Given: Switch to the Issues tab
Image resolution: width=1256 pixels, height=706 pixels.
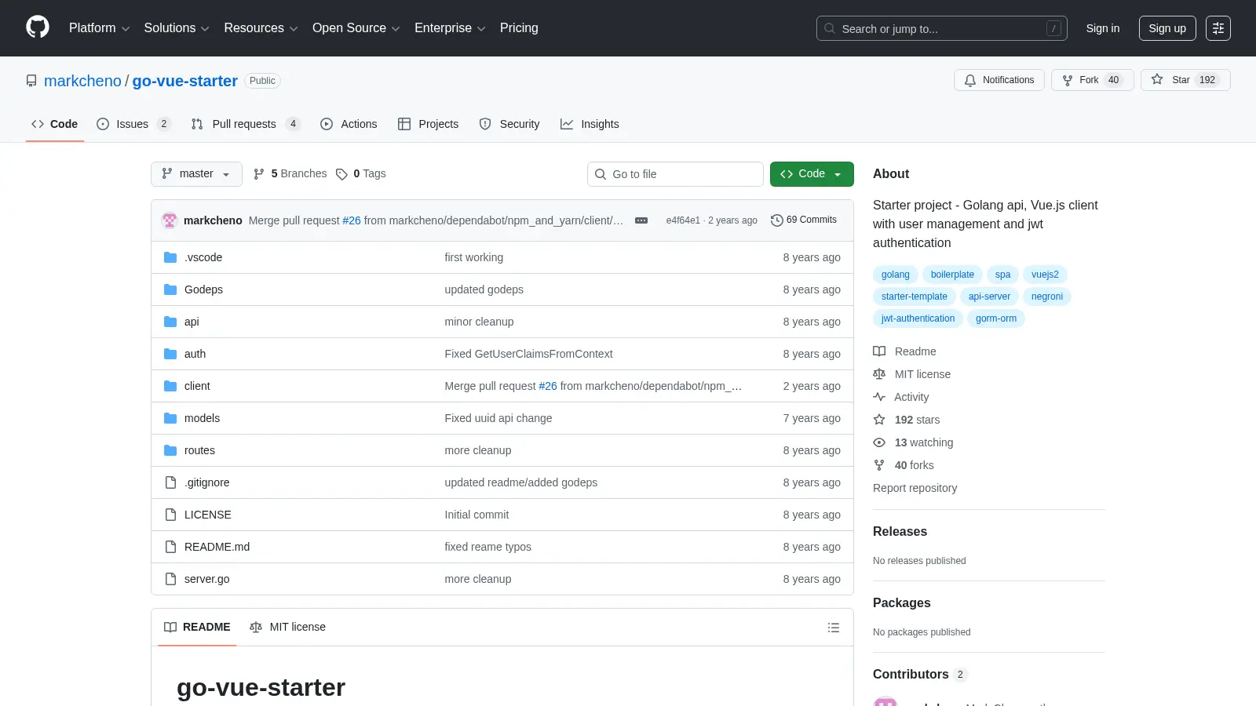Looking at the screenshot, I should (133, 124).
